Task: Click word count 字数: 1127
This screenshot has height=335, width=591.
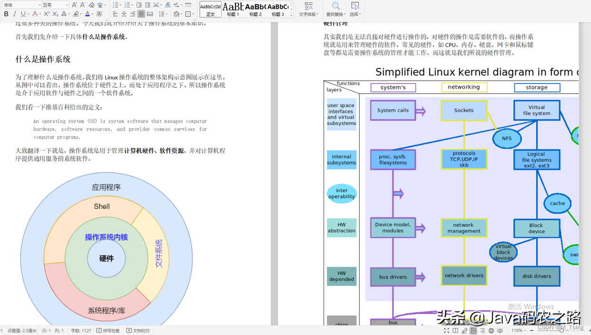Action: tap(81, 330)
